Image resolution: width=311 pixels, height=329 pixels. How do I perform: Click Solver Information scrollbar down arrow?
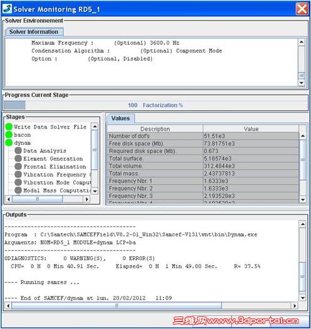tap(302, 83)
